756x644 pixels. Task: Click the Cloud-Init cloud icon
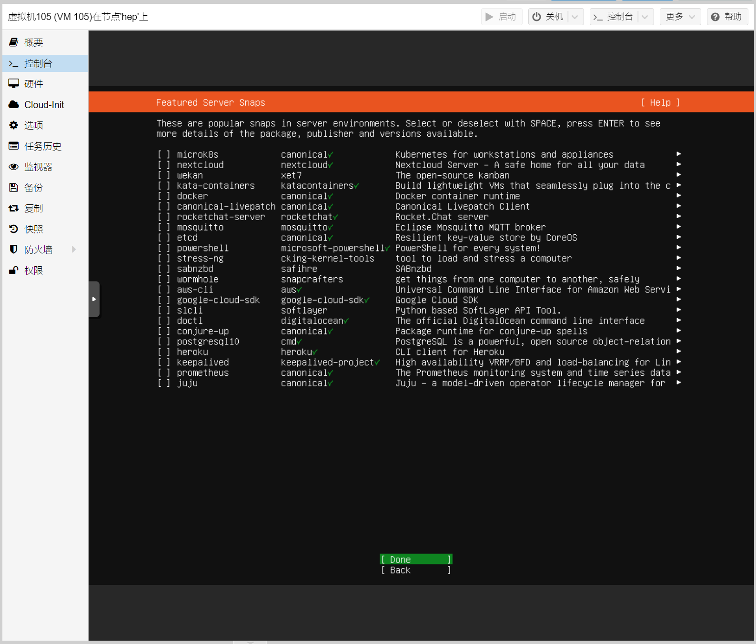click(14, 104)
